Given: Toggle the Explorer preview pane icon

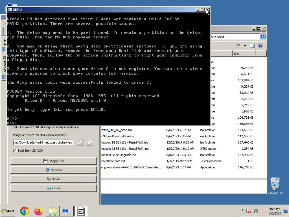Looking at the screenshot, I should (252, 46).
